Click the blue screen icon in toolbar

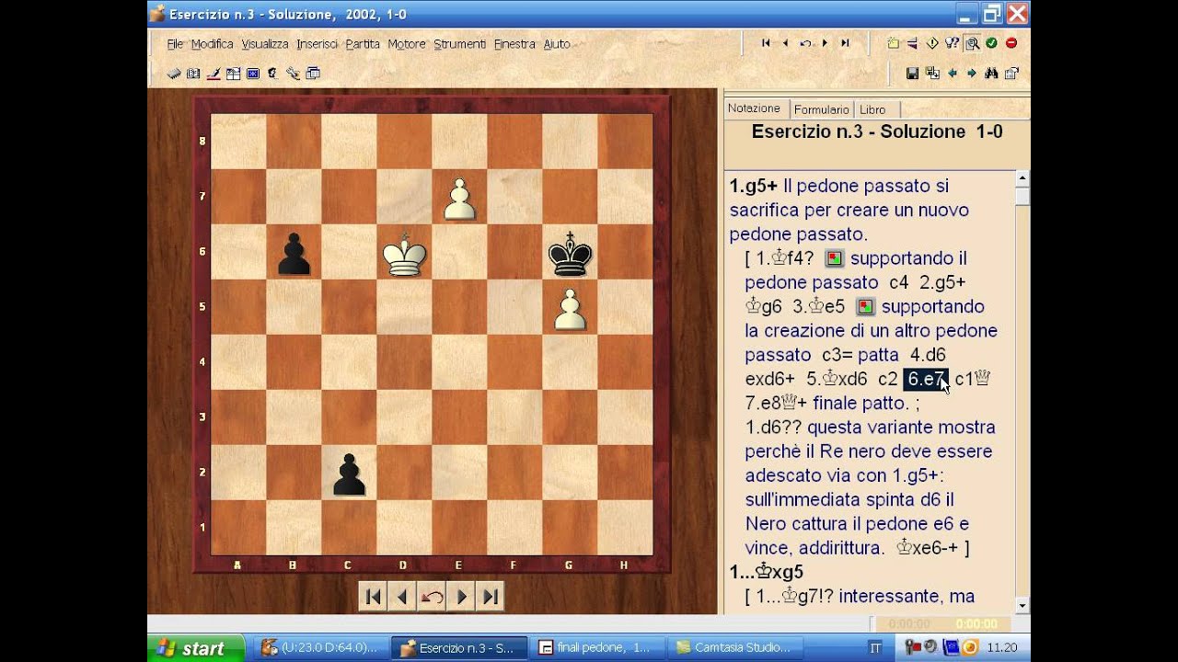(x=253, y=74)
